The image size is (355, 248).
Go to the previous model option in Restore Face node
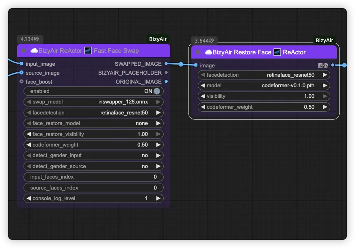point(203,86)
